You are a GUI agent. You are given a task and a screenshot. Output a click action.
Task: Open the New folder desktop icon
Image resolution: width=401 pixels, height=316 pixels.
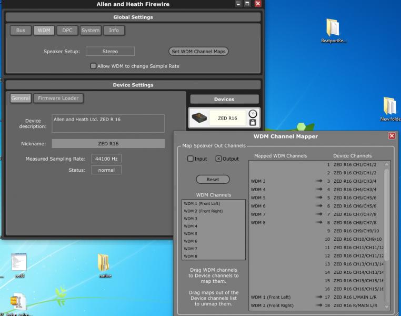[390, 109]
